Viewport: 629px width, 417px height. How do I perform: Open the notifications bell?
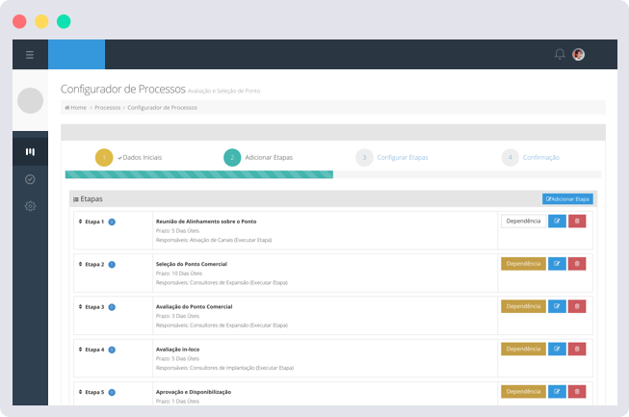click(560, 55)
